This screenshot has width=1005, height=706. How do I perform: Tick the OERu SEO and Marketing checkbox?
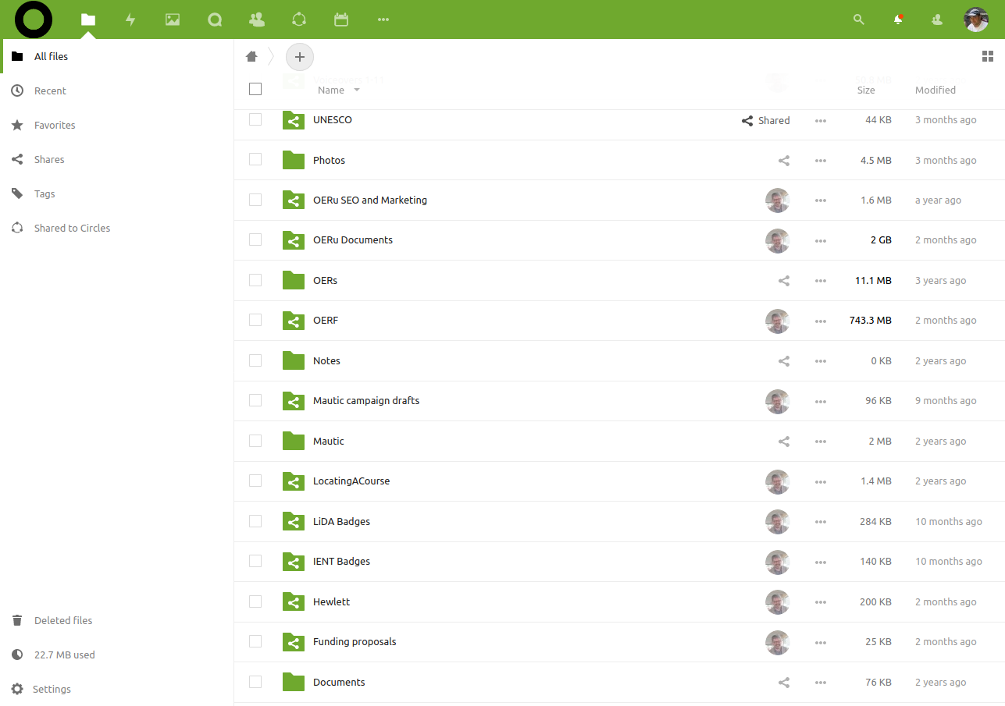pyautogui.click(x=255, y=200)
